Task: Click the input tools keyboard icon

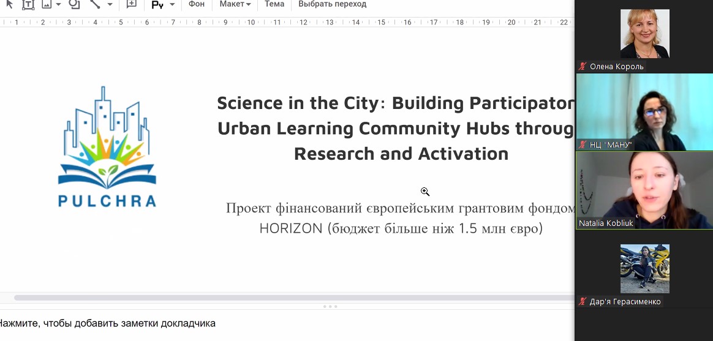Action: (157, 4)
